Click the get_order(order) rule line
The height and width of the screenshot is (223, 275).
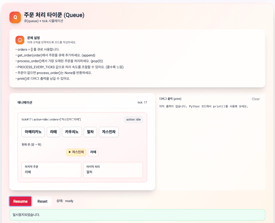pos(56,55)
